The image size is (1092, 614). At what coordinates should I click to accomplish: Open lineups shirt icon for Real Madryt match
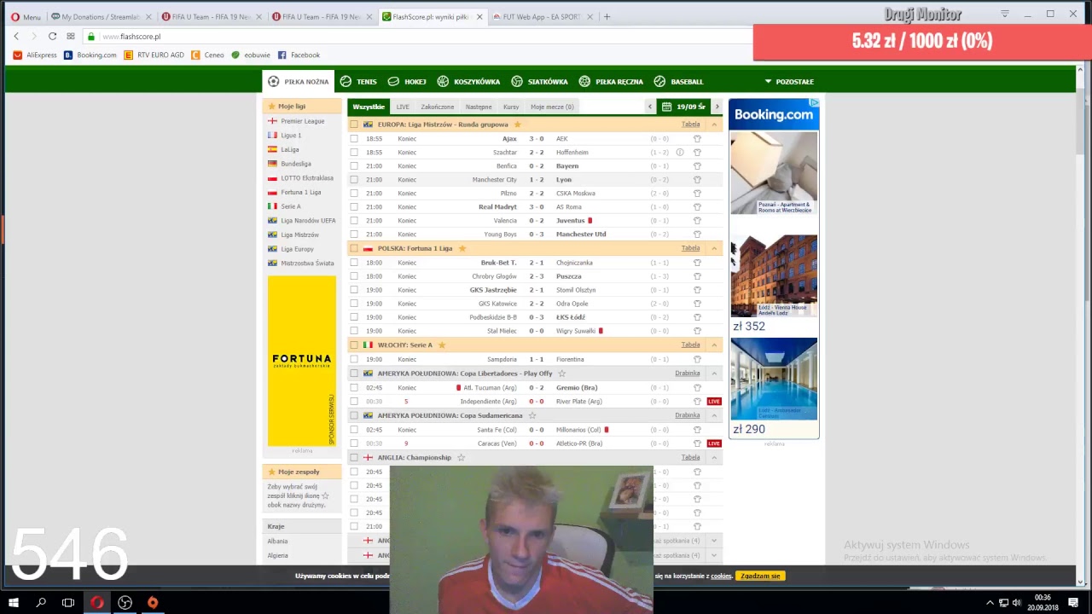point(697,207)
